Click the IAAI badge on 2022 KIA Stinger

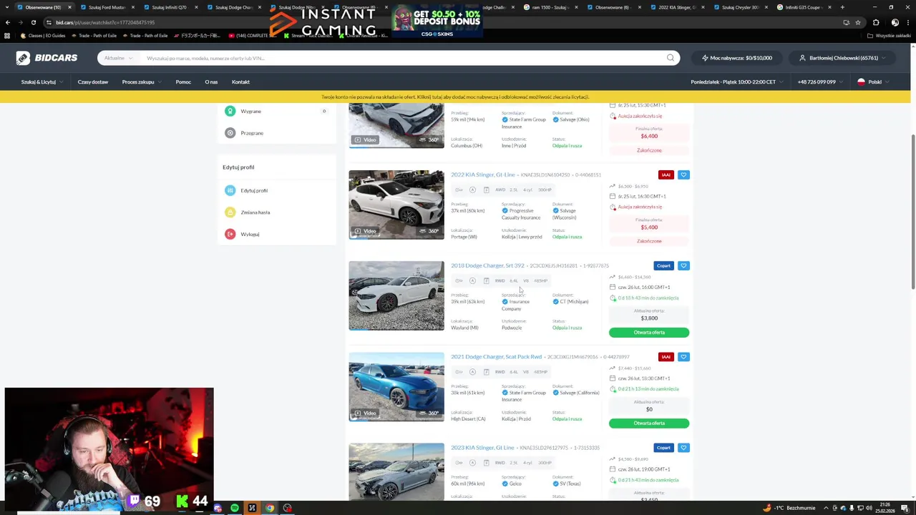click(x=666, y=175)
